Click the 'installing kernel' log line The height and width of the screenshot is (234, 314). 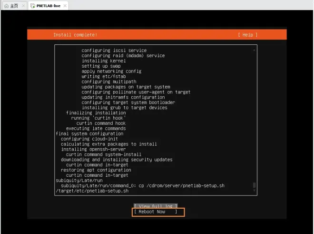(104, 61)
